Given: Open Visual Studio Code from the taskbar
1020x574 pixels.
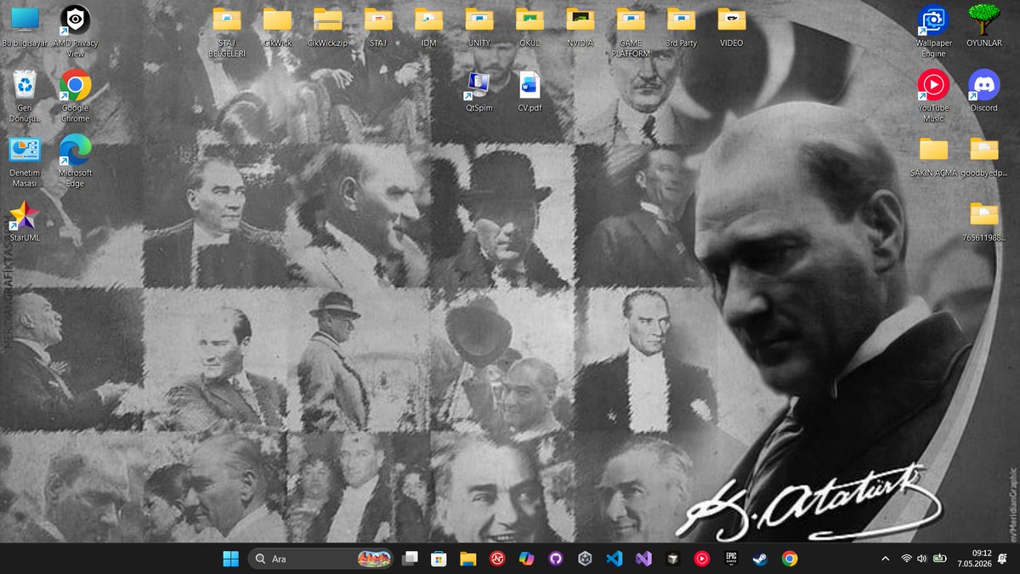Looking at the screenshot, I should [x=615, y=559].
